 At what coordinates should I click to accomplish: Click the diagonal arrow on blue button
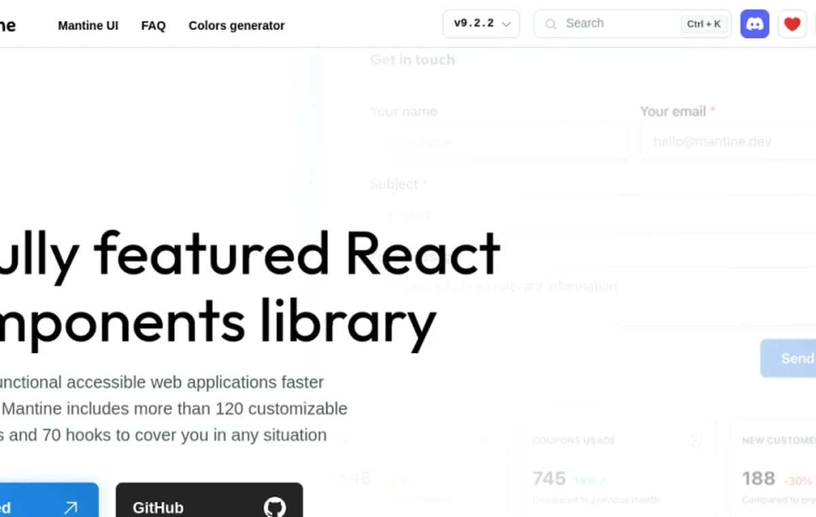pyautogui.click(x=71, y=507)
